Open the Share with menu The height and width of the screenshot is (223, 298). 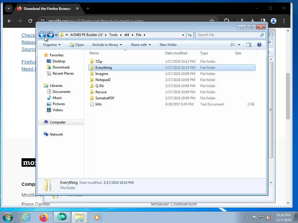tap(141, 45)
